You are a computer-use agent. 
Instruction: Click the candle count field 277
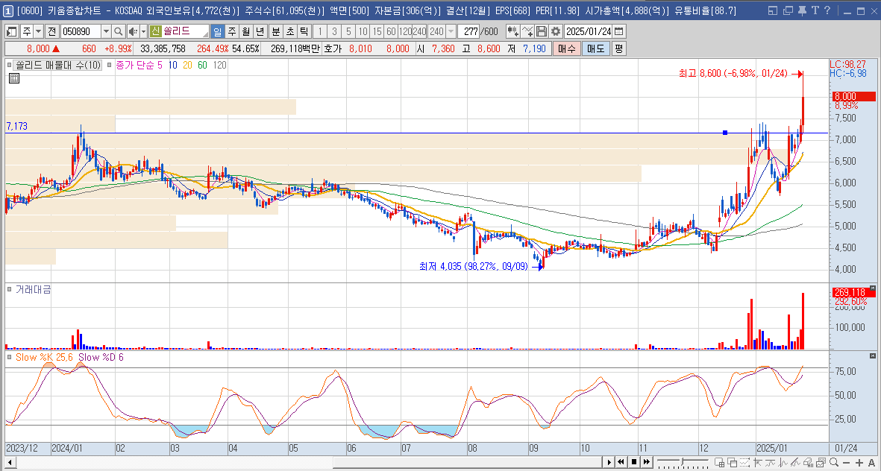point(470,31)
